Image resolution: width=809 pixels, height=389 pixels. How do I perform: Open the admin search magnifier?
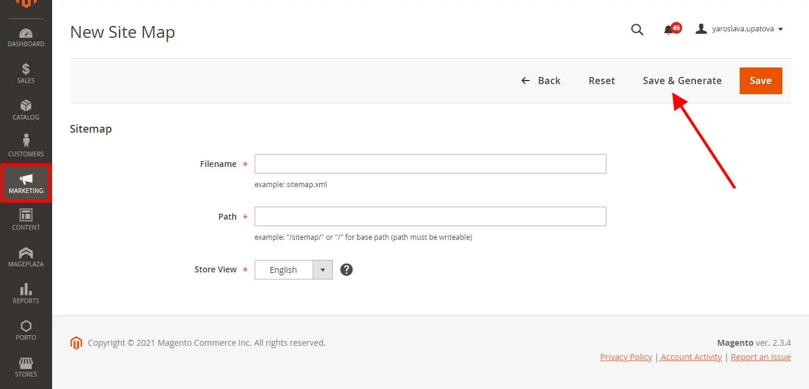coord(637,29)
